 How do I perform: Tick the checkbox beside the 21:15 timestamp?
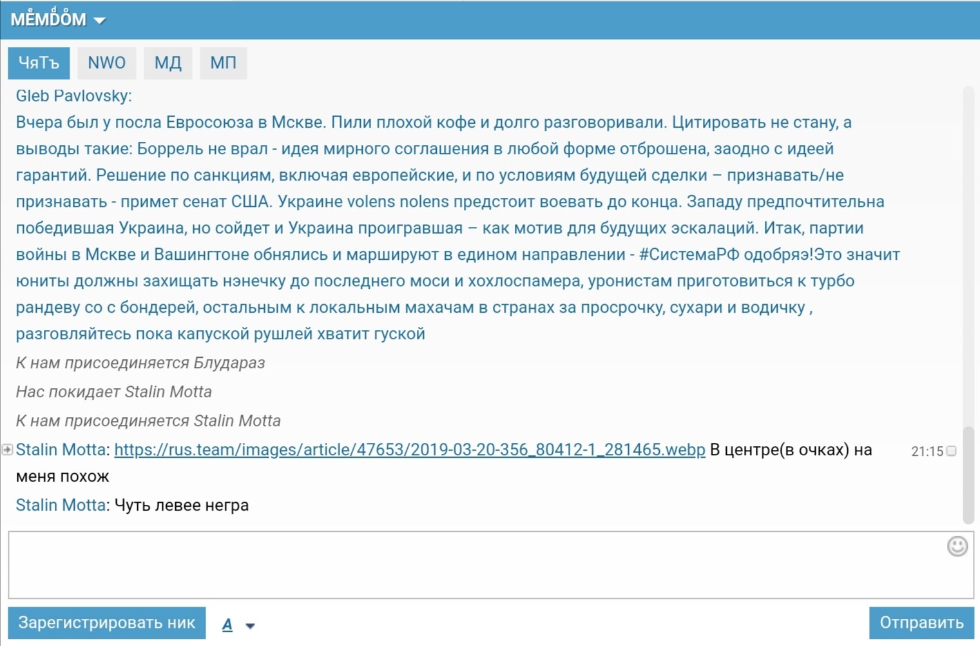pos(951,451)
